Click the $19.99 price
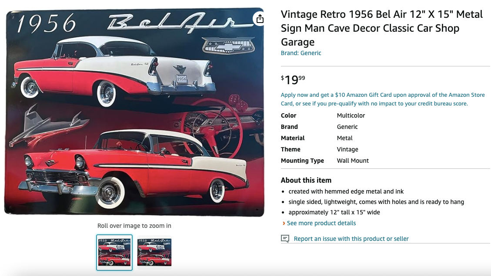 coord(293,79)
